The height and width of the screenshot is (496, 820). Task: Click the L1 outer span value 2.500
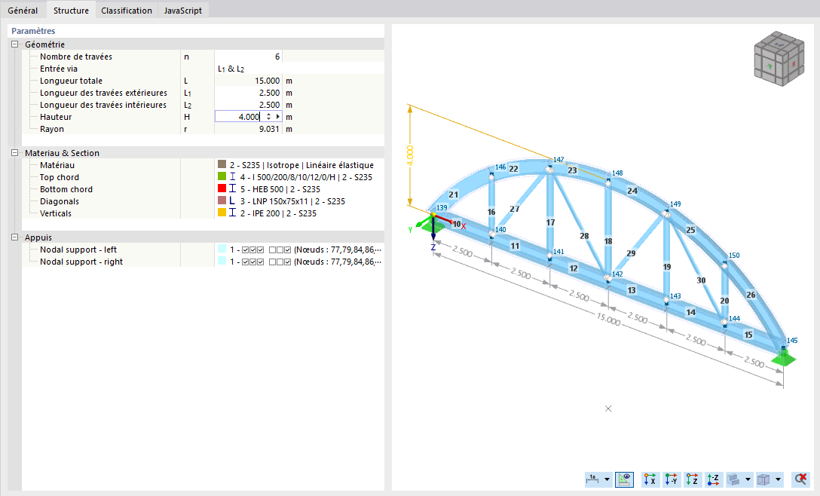click(x=249, y=93)
